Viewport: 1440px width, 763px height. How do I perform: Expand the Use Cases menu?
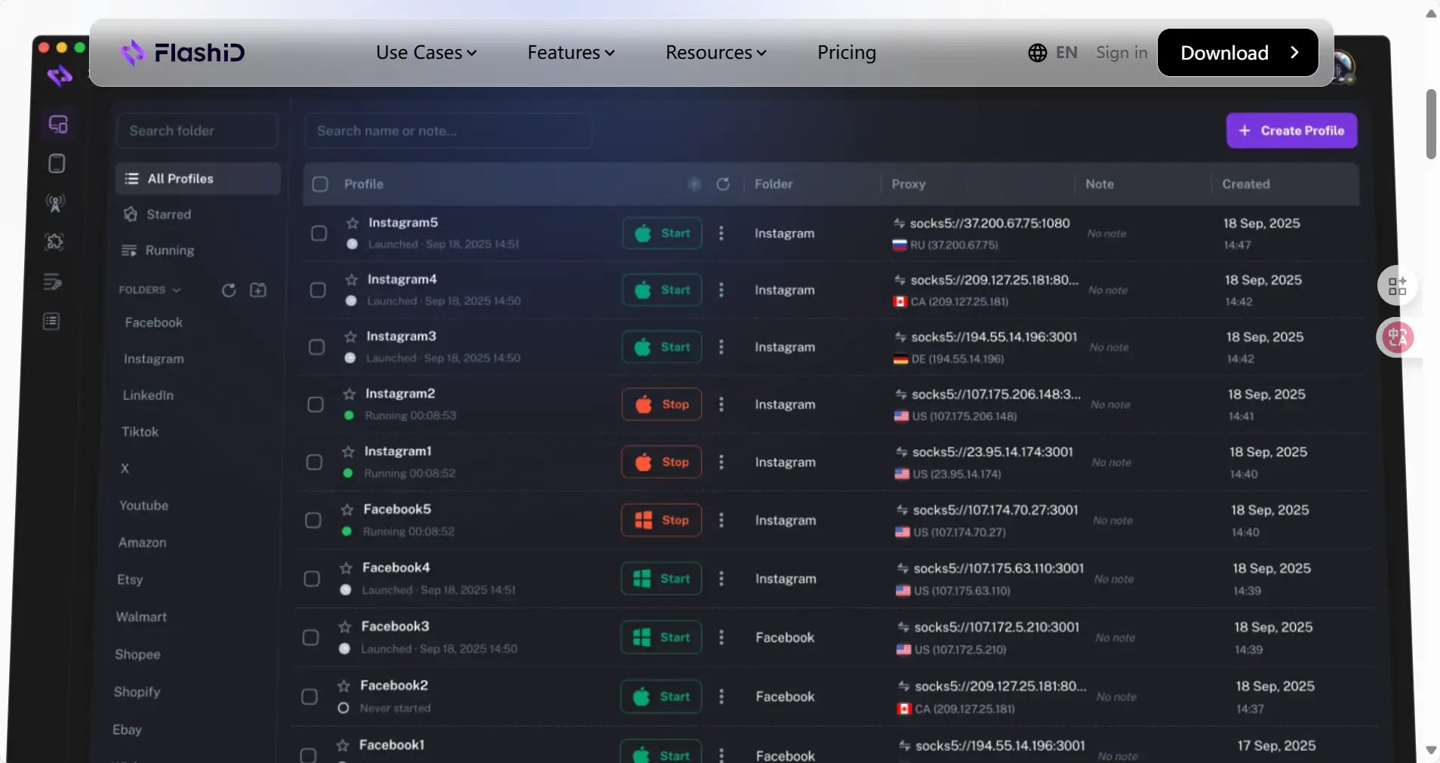point(426,53)
